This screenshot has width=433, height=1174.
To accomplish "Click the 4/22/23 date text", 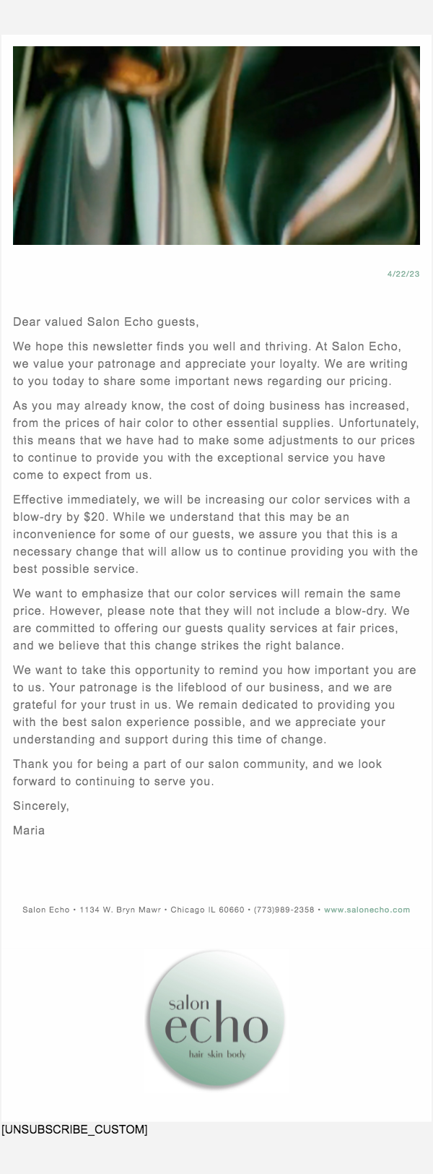I will 403,274.
